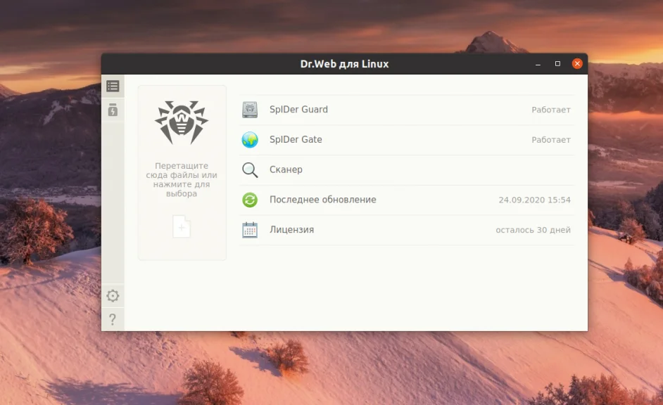The height and width of the screenshot is (405, 663).
Task: Open the SpIDer Gate entry
Action: tap(407, 140)
